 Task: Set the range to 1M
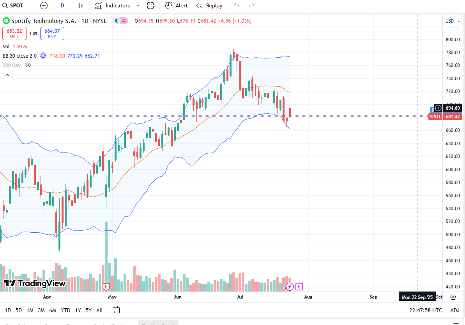(x=30, y=311)
